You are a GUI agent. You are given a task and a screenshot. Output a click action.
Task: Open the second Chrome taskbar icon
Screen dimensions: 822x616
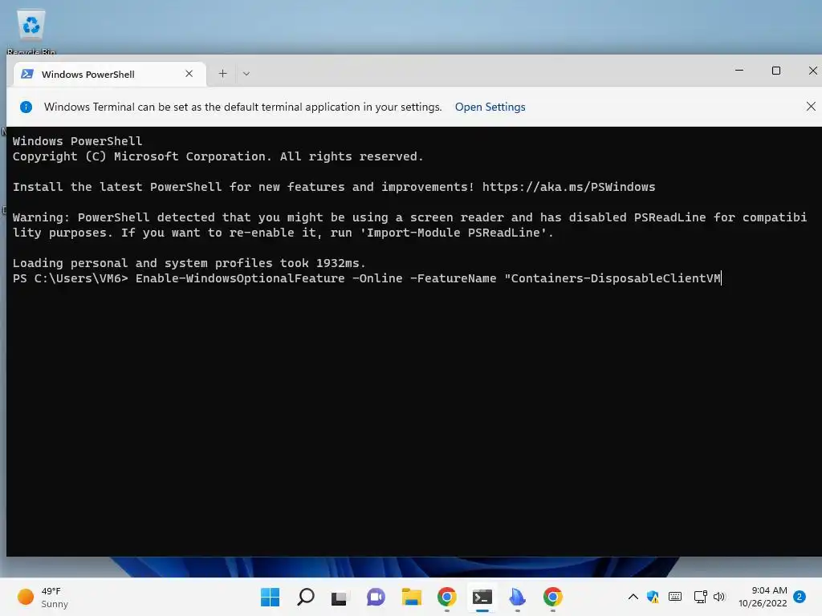[552, 597]
